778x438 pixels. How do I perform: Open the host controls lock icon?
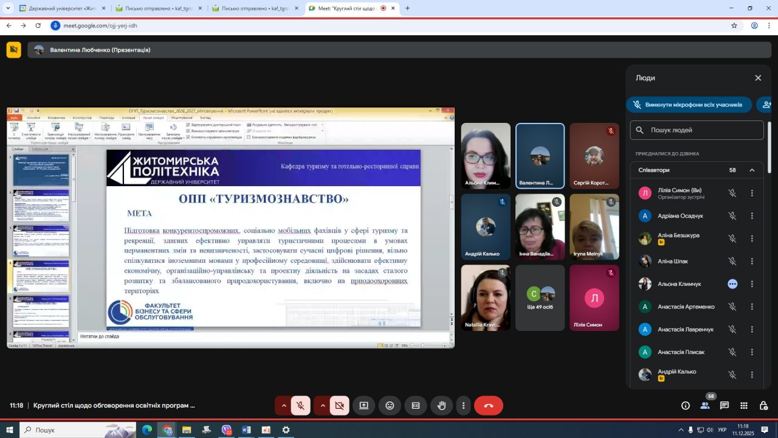pos(763,406)
